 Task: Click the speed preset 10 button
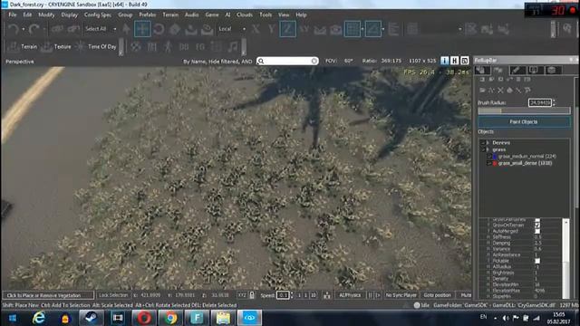tap(313, 295)
